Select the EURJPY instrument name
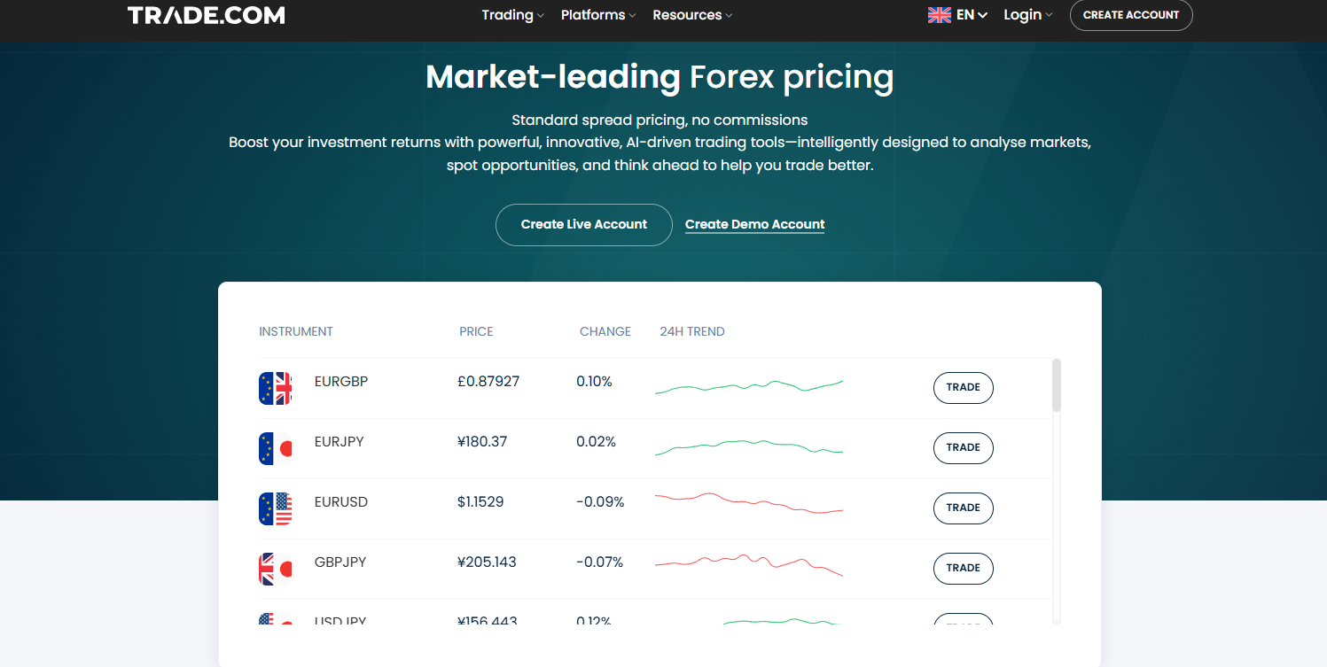 (339, 442)
